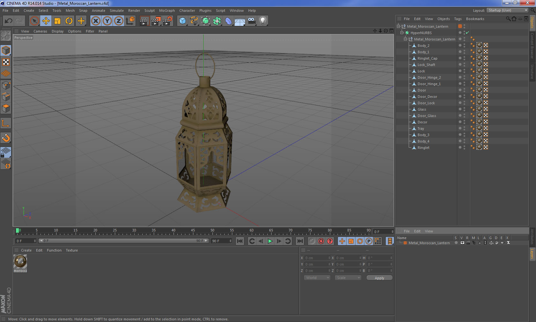Screen dimensions: 536x322
Task: Apply the coordinate values
Action: (379, 278)
